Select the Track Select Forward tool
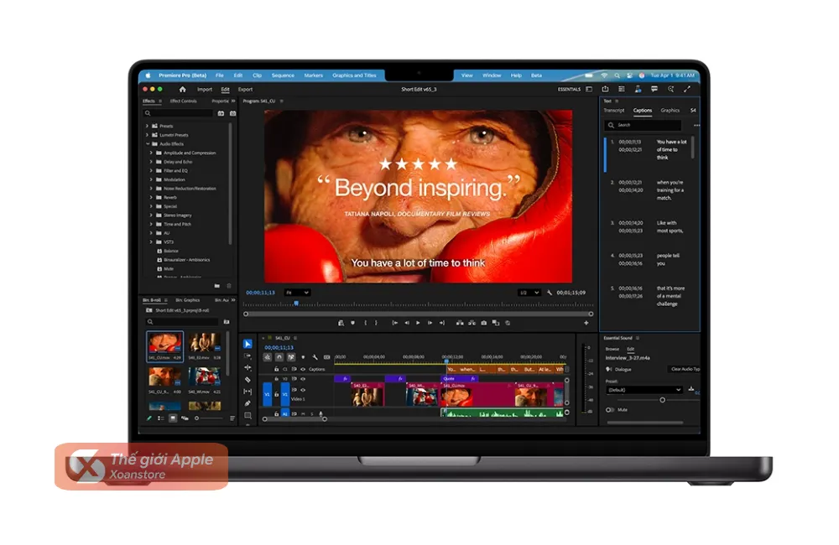The width and height of the screenshot is (839, 545). pyautogui.click(x=248, y=356)
